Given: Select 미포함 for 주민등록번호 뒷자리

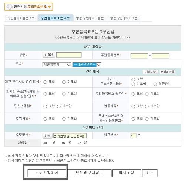Looking at the screenshot, I should click(147, 94).
